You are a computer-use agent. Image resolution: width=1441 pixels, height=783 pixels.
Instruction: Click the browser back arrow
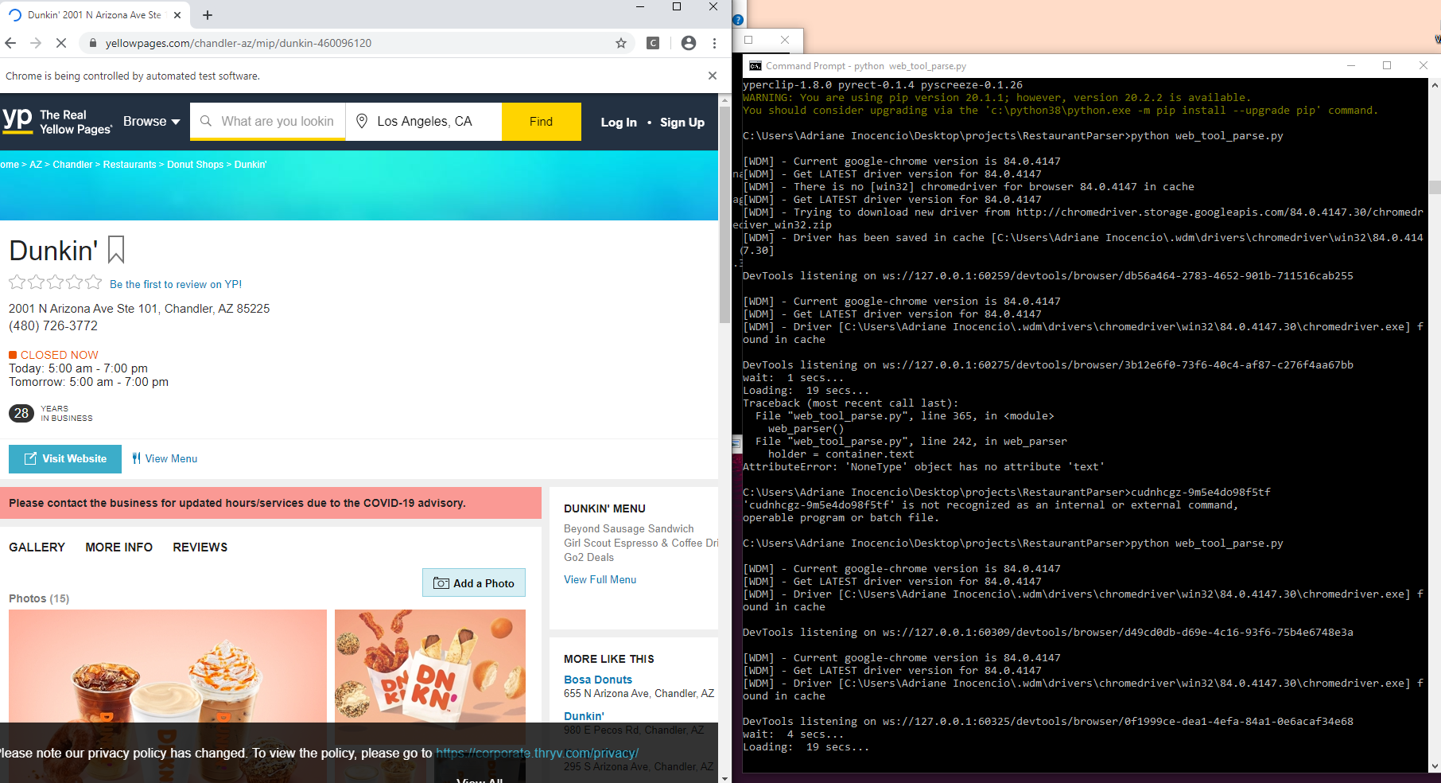click(10, 43)
